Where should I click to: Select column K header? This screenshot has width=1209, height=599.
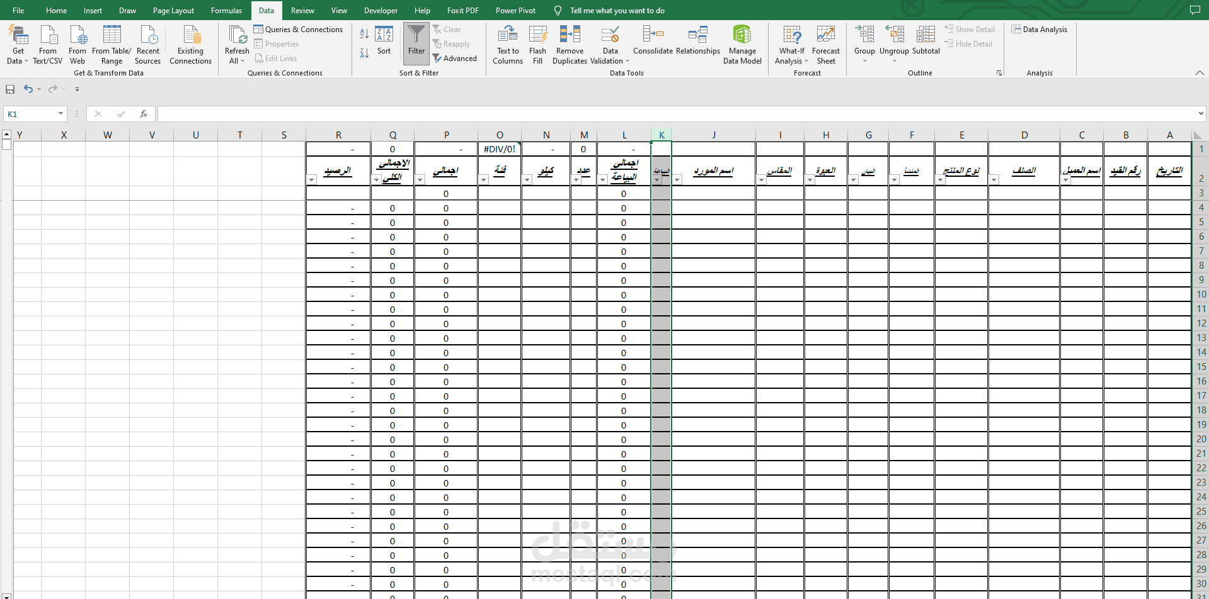click(661, 135)
